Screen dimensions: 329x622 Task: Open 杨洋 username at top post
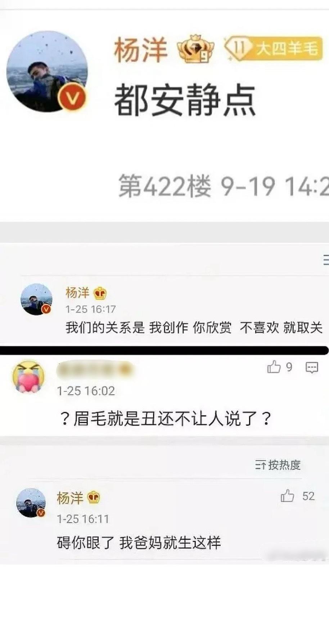[140, 50]
